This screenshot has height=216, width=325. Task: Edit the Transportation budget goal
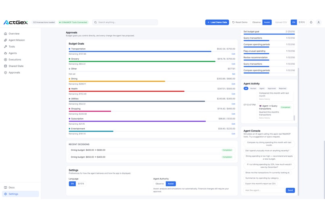(233, 54)
